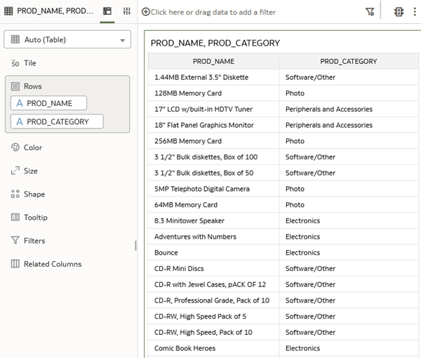
Task: Open the auto insights gear icon
Action: coord(399,11)
